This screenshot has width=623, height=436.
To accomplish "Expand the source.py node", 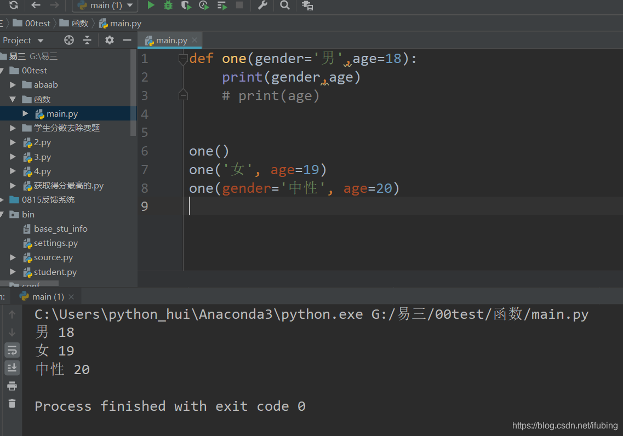I will coord(13,257).
